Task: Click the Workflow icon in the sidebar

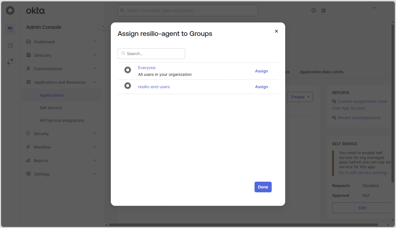Action: click(x=28, y=147)
